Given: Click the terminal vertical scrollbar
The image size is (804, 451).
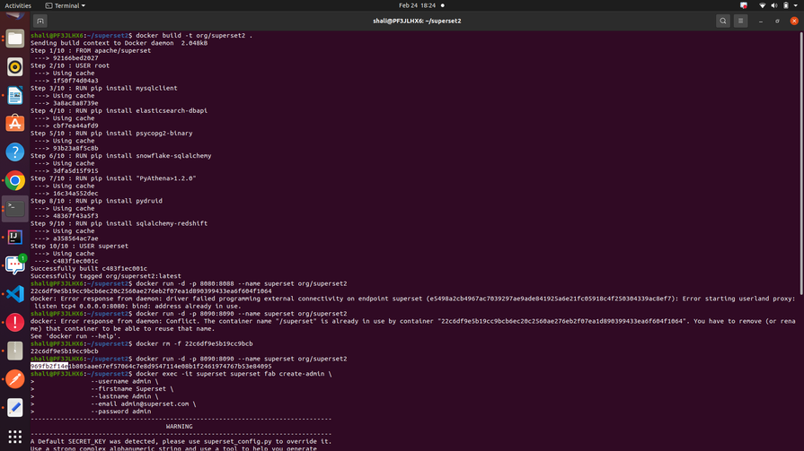Looking at the screenshot, I should (801, 164).
